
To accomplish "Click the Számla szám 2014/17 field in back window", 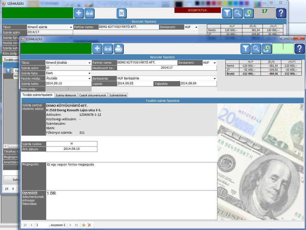I will tap(50, 32).
